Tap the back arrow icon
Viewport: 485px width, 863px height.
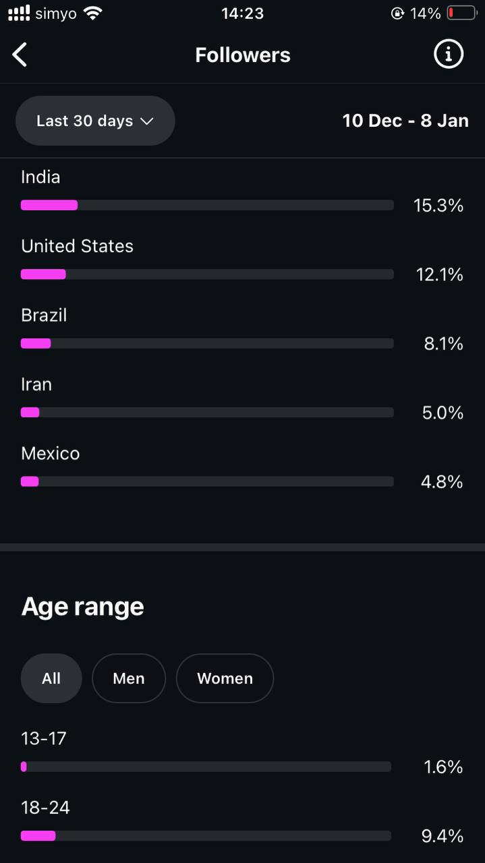[x=20, y=55]
